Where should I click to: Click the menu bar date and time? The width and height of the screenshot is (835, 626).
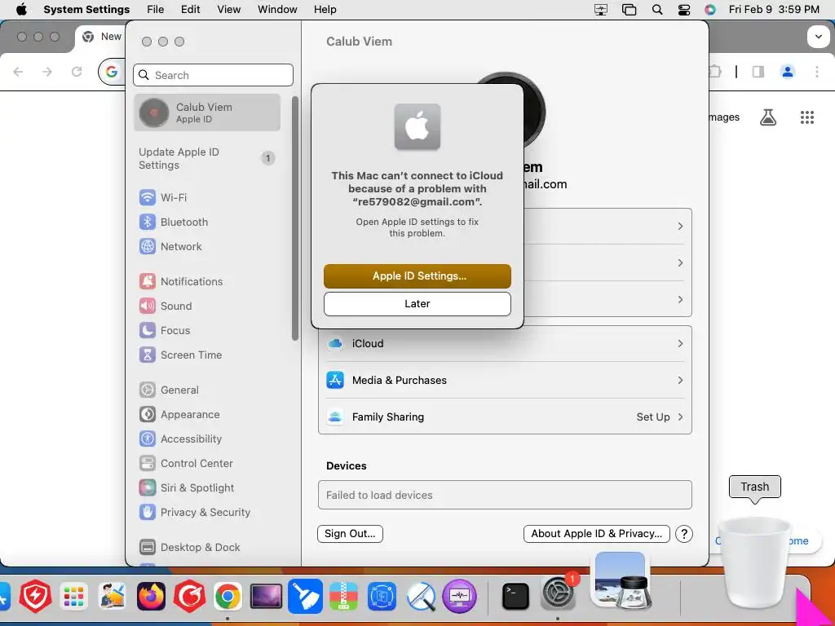click(774, 10)
